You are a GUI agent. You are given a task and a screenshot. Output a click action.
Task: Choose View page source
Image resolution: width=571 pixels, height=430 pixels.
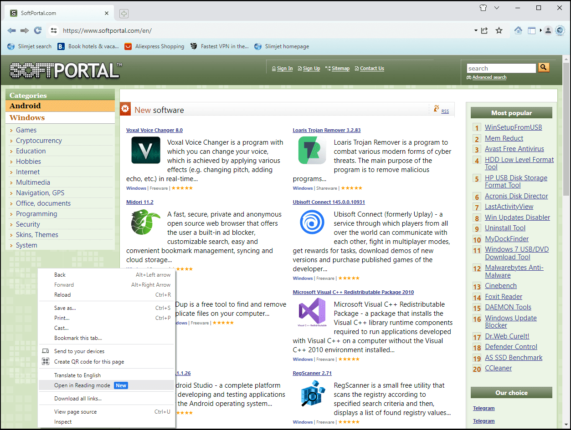pyautogui.click(x=107, y=412)
